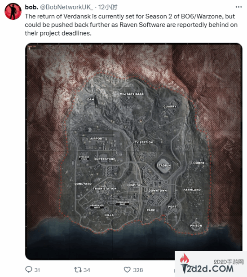This screenshot has height=277, width=247.
Task: Open @BobNetworkUK_ handle link
Action: click(66, 7)
